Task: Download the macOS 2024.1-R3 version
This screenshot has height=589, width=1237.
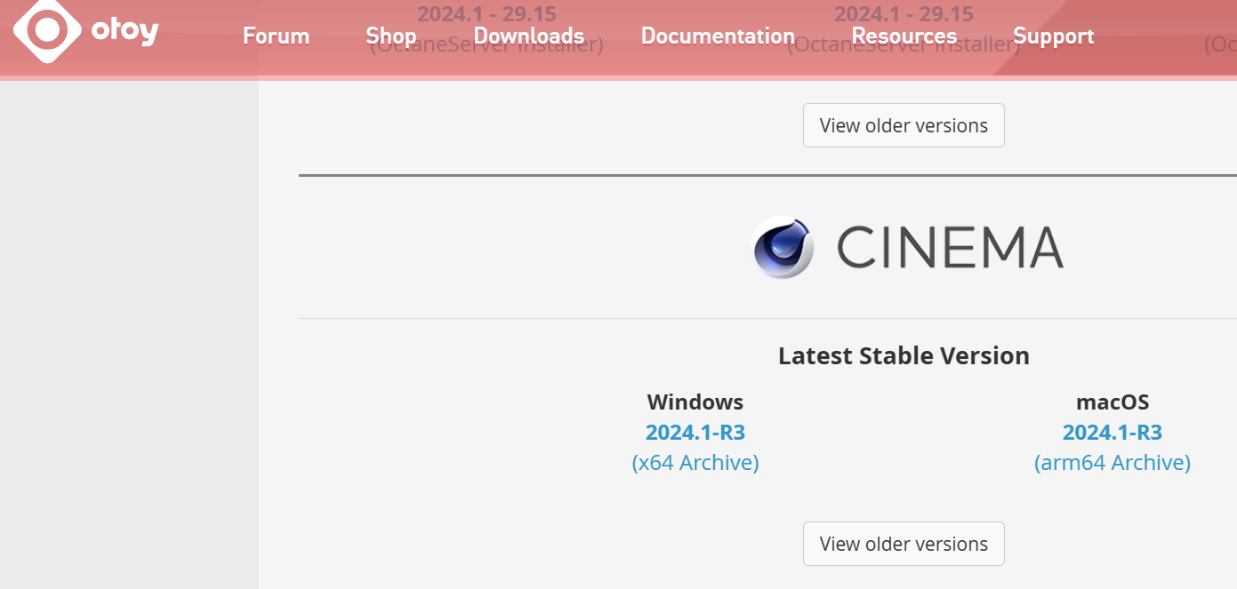Action: 1112,433
